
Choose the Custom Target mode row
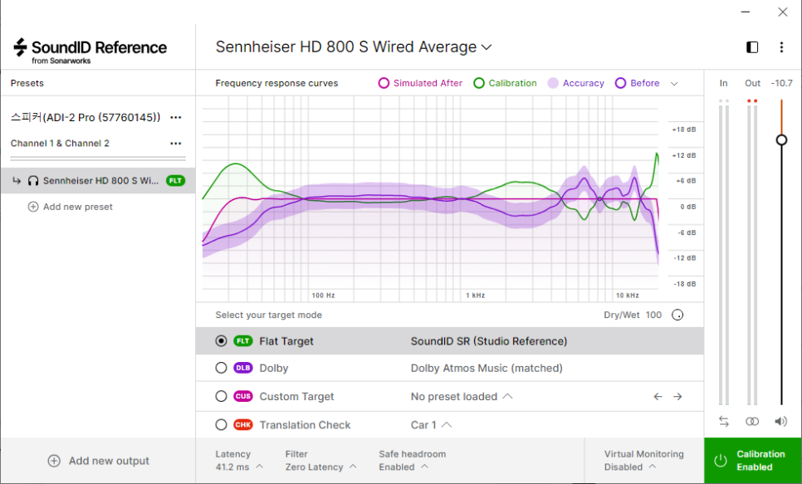pyautogui.click(x=450, y=397)
